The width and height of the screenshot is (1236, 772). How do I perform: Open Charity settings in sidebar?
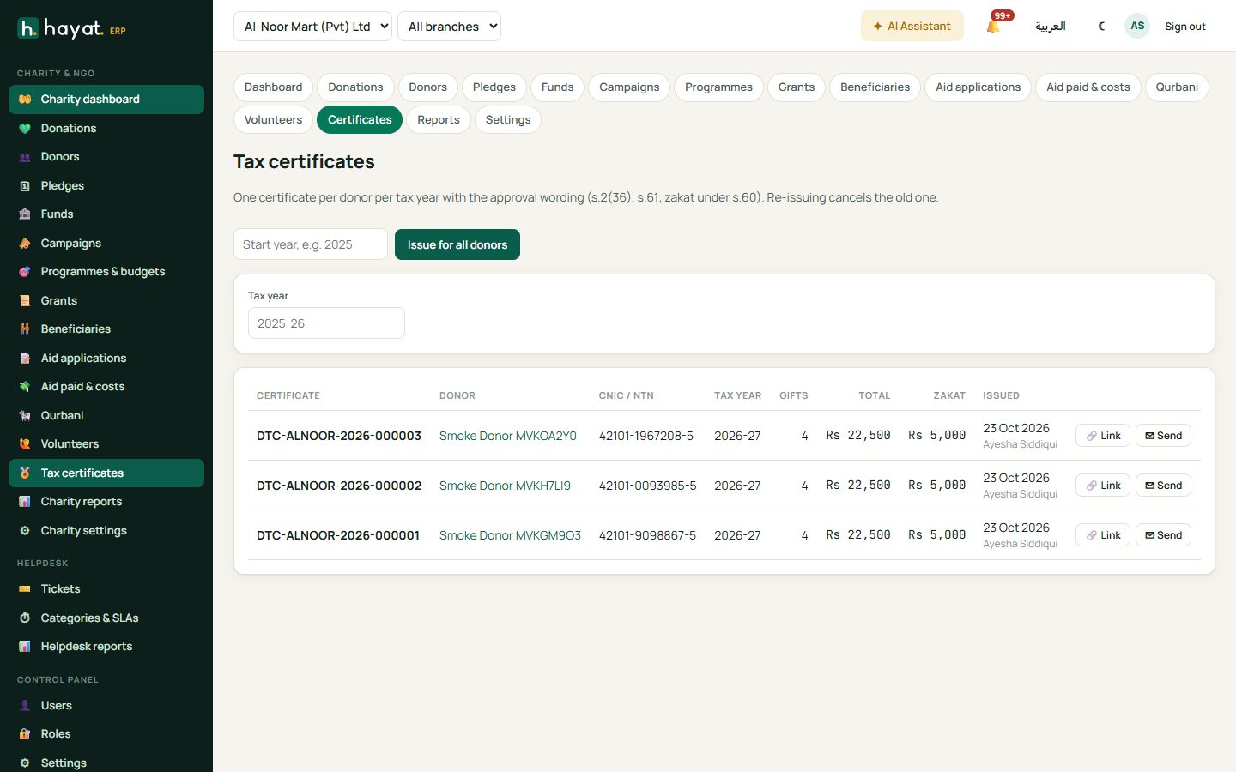click(x=106, y=531)
